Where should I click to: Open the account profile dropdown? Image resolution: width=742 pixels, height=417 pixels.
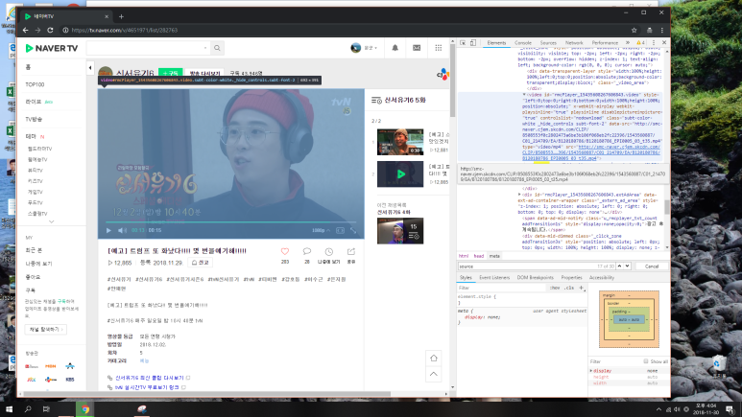click(x=364, y=48)
